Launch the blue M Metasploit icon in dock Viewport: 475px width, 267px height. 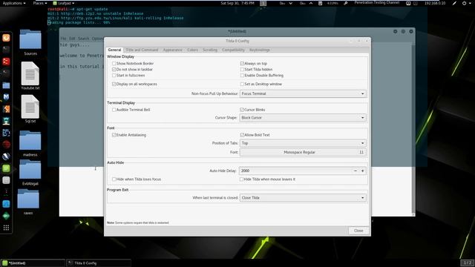tap(6, 97)
